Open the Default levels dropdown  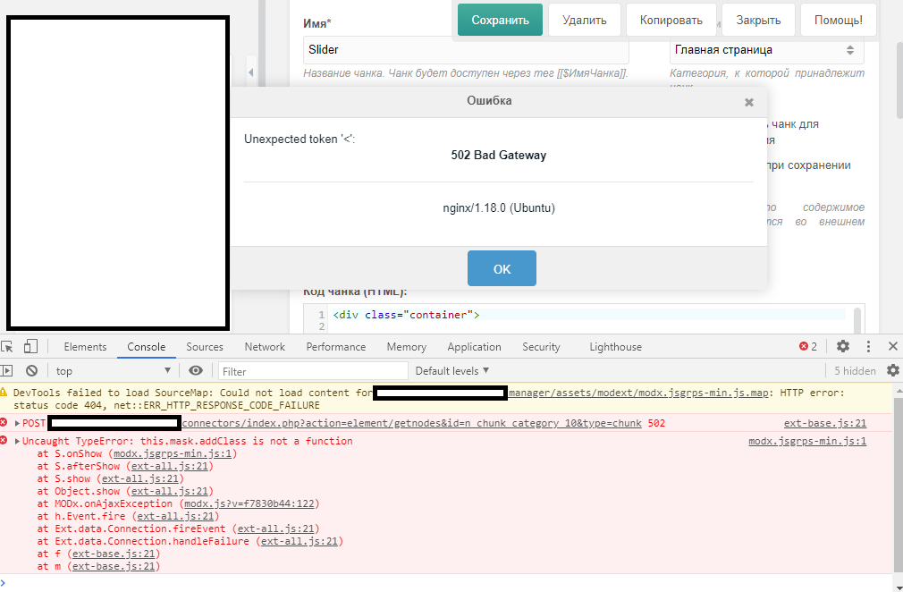[452, 371]
